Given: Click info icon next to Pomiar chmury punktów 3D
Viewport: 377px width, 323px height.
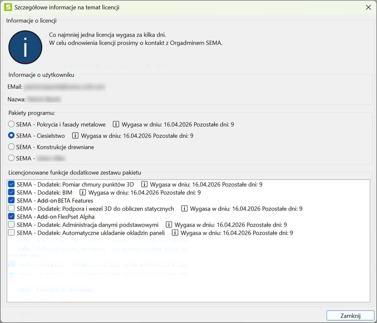Looking at the screenshot, I should click(144, 185).
